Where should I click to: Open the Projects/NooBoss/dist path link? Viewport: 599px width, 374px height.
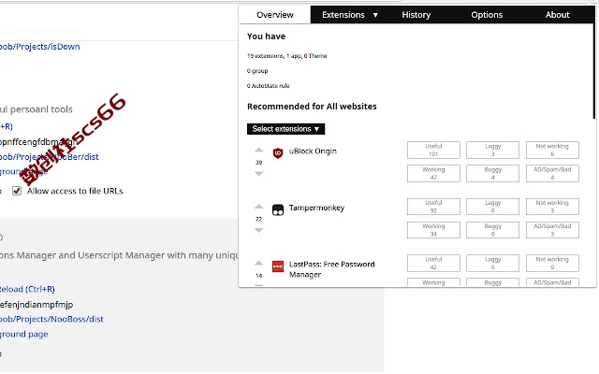(x=51, y=319)
